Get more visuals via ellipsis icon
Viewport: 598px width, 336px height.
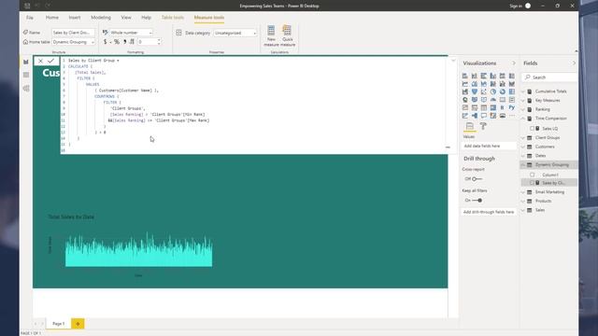[512, 116]
